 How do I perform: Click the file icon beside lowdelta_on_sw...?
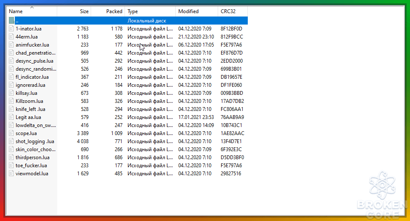point(11,125)
